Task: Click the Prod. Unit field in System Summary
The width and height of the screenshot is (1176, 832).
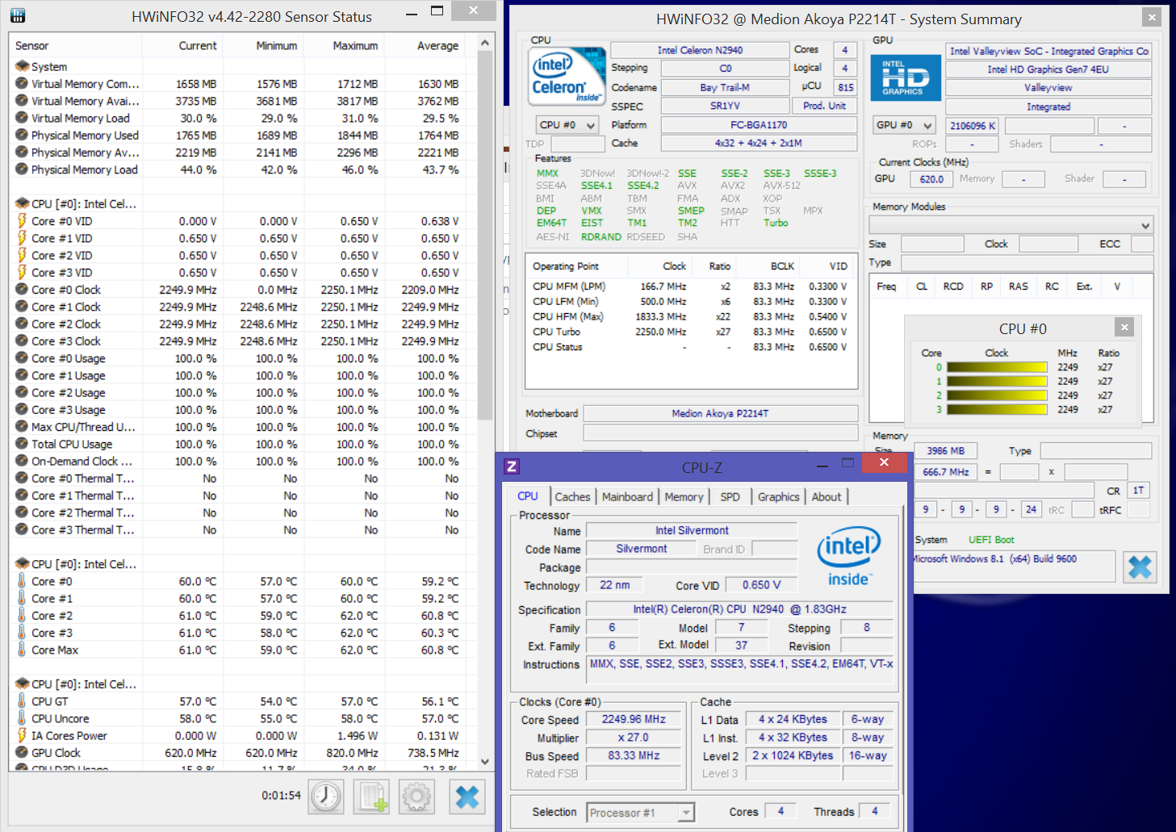Action: (x=825, y=106)
